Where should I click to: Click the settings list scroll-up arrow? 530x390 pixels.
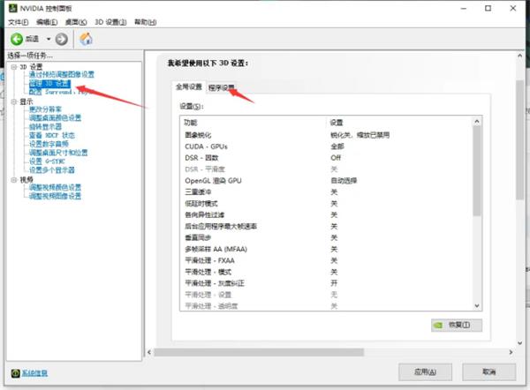point(477,122)
